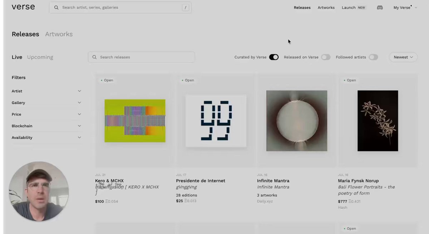429x234 pixels.
Task: Open the gVnggVng release title
Action: 187,187
